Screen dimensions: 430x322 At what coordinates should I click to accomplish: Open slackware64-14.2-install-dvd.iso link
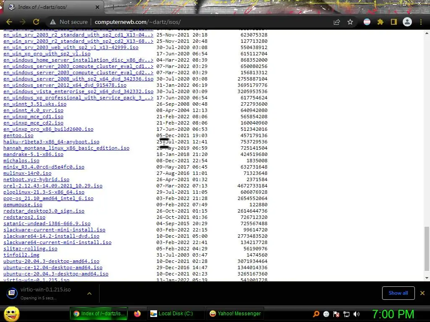[x=51, y=236]
